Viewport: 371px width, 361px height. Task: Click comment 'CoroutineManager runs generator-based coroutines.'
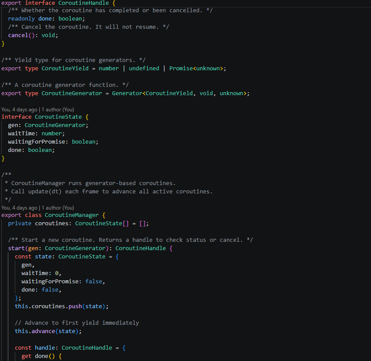pos(93,183)
